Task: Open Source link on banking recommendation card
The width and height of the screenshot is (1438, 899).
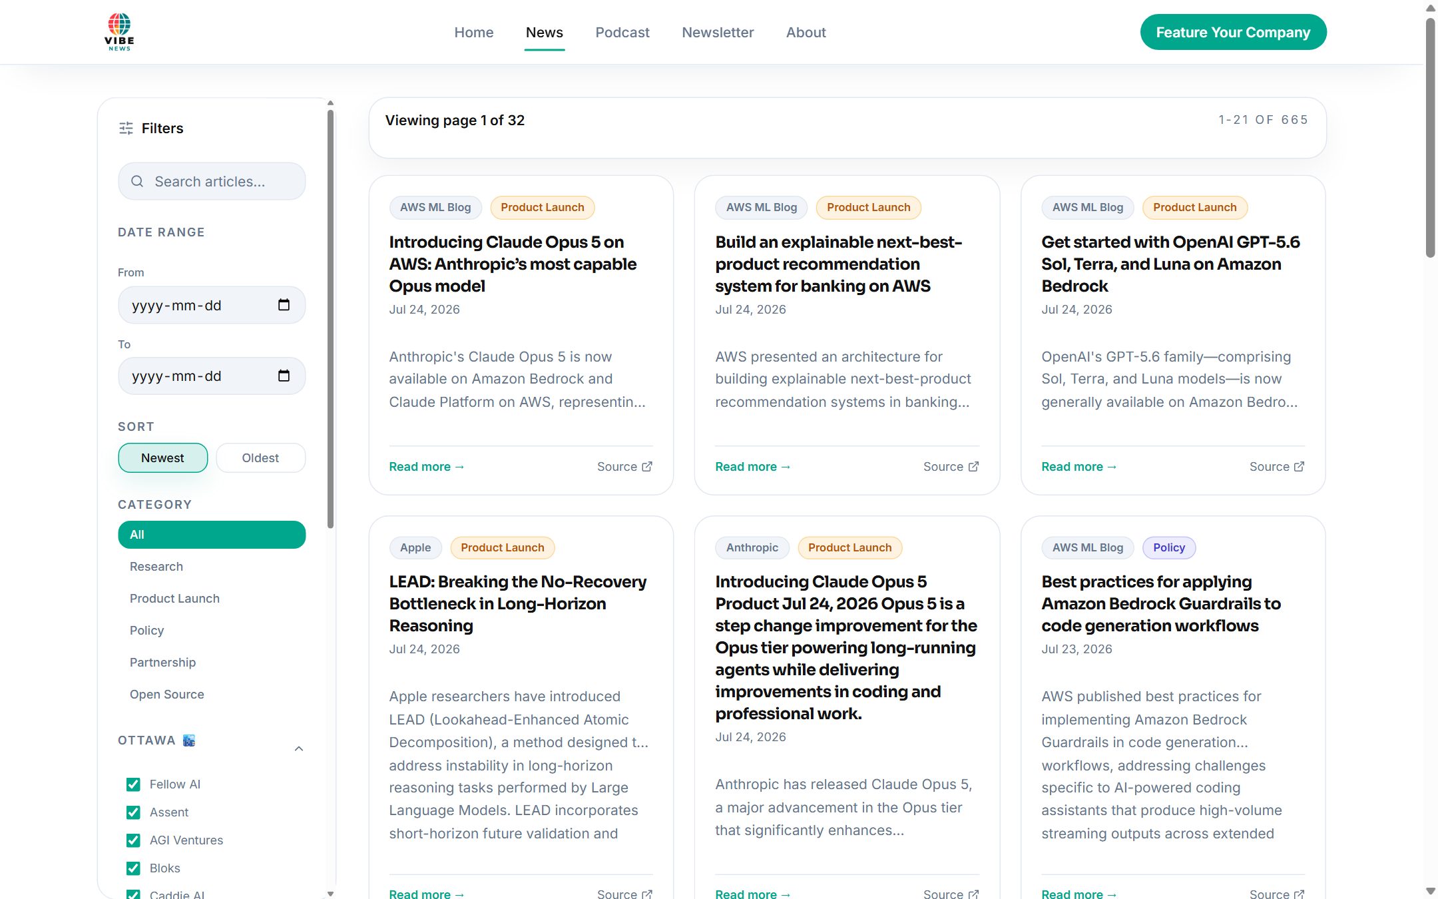Action: (951, 467)
